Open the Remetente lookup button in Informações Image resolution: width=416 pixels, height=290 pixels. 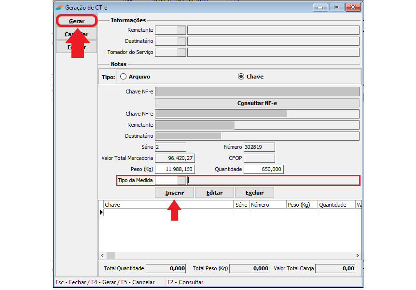(x=181, y=30)
